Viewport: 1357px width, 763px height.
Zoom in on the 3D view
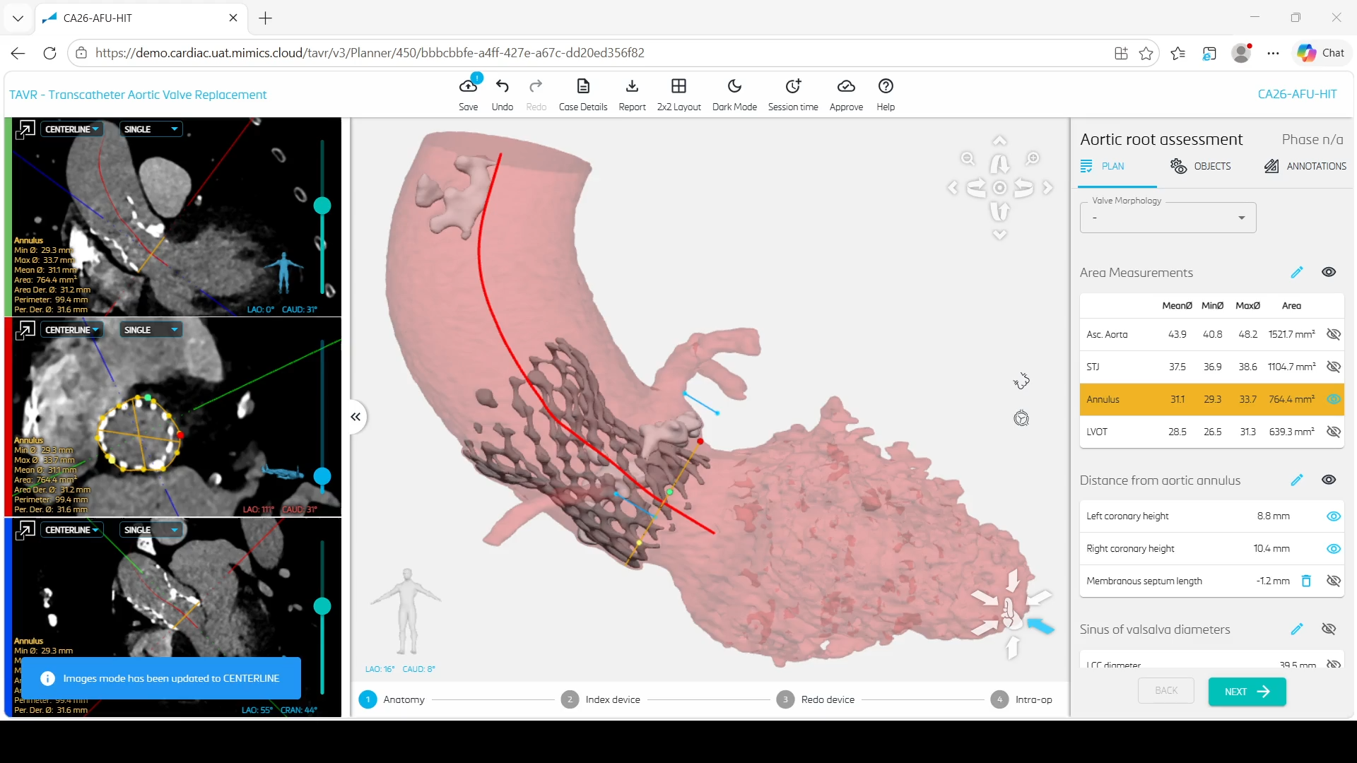(1033, 159)
